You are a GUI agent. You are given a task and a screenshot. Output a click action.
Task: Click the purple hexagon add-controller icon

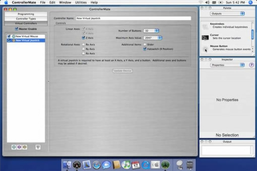19,147
